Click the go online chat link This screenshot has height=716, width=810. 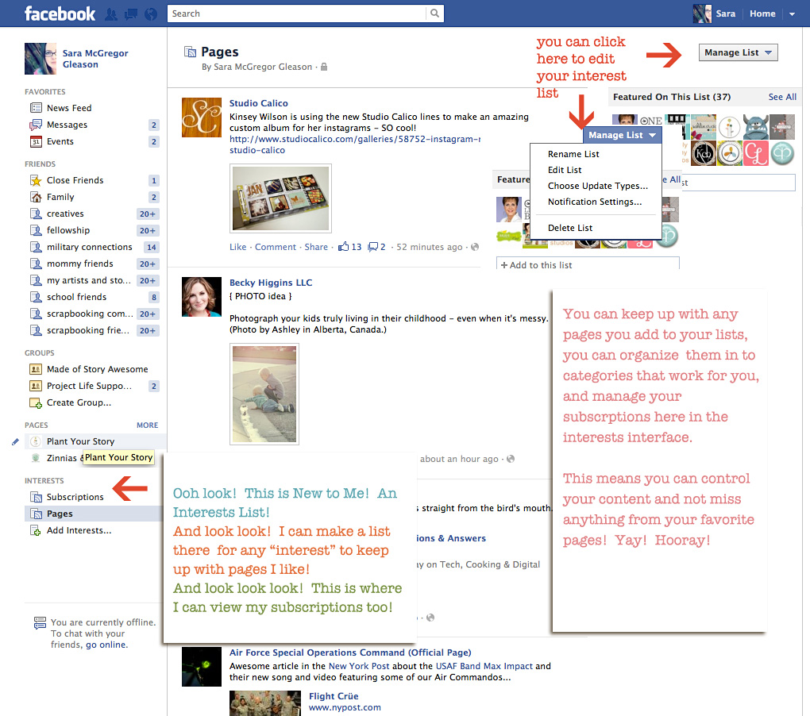click(106, 645)
